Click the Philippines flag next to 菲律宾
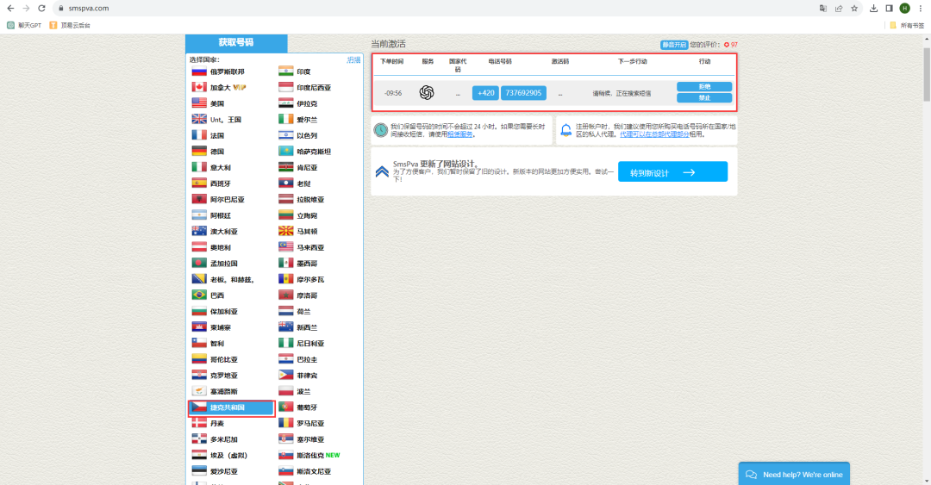 (x=285, y=376)
